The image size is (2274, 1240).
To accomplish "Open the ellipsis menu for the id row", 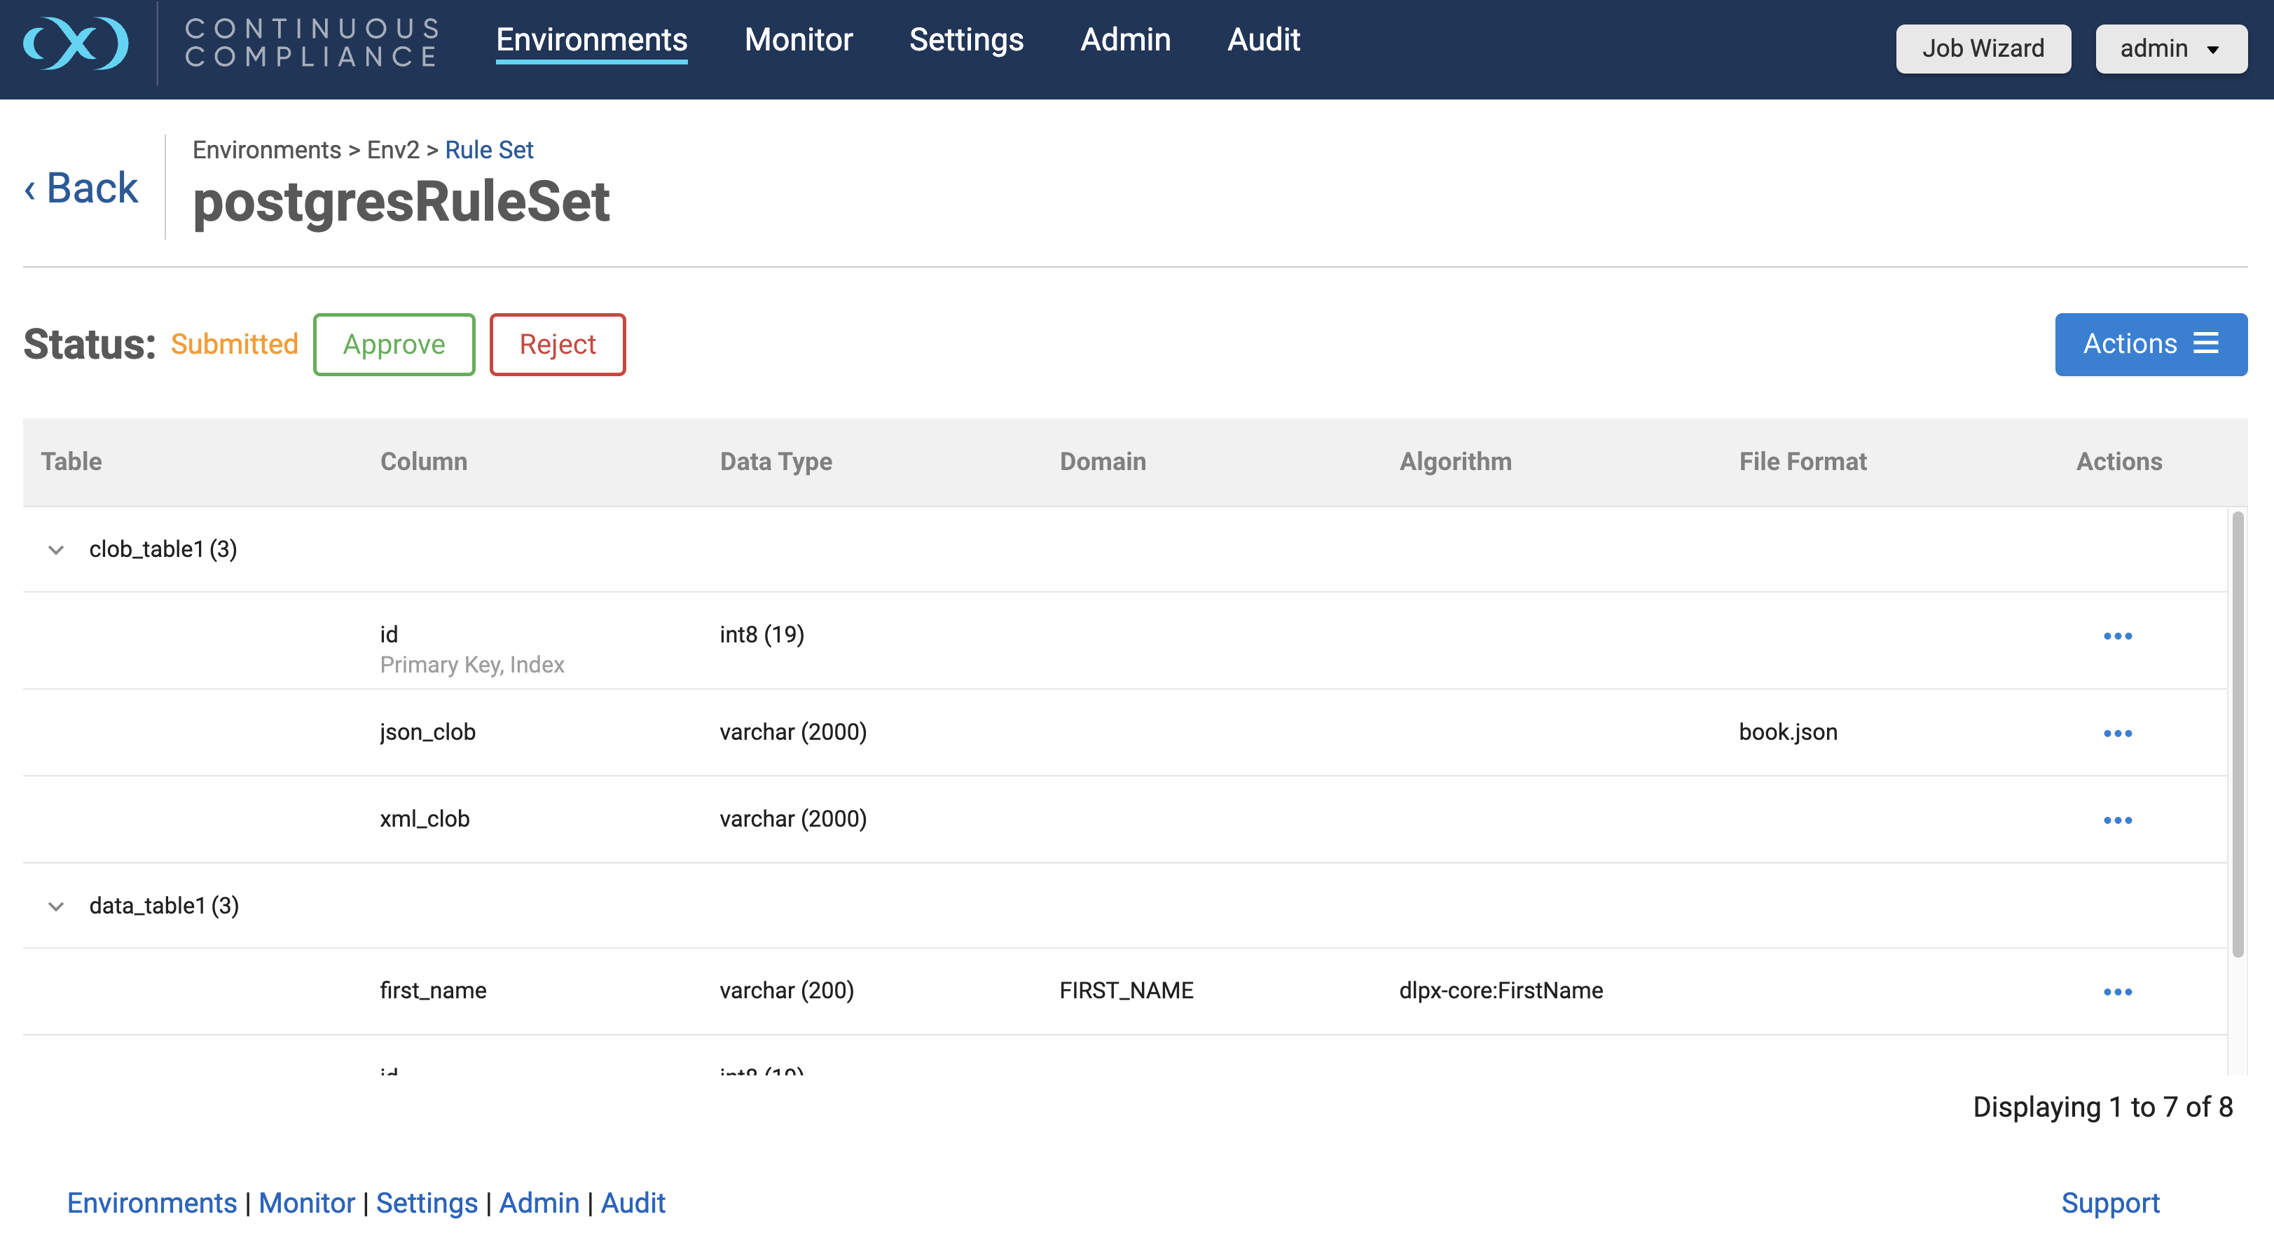I will (x=2117, y=636).
